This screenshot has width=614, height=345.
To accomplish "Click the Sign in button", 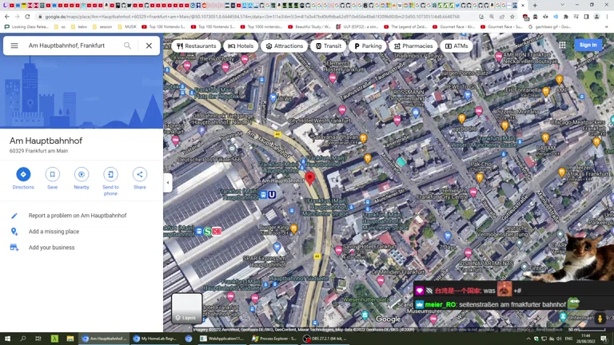I will 588,45.
